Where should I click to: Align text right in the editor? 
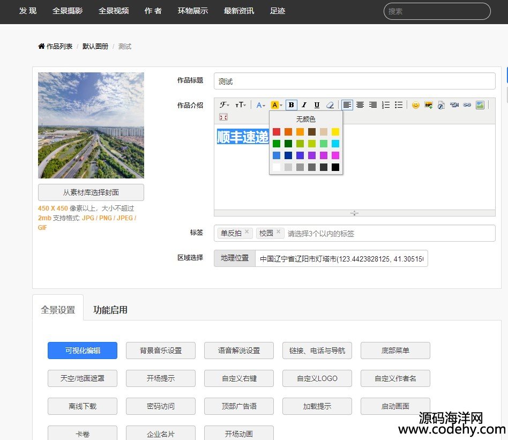click(x=373, y=105)
